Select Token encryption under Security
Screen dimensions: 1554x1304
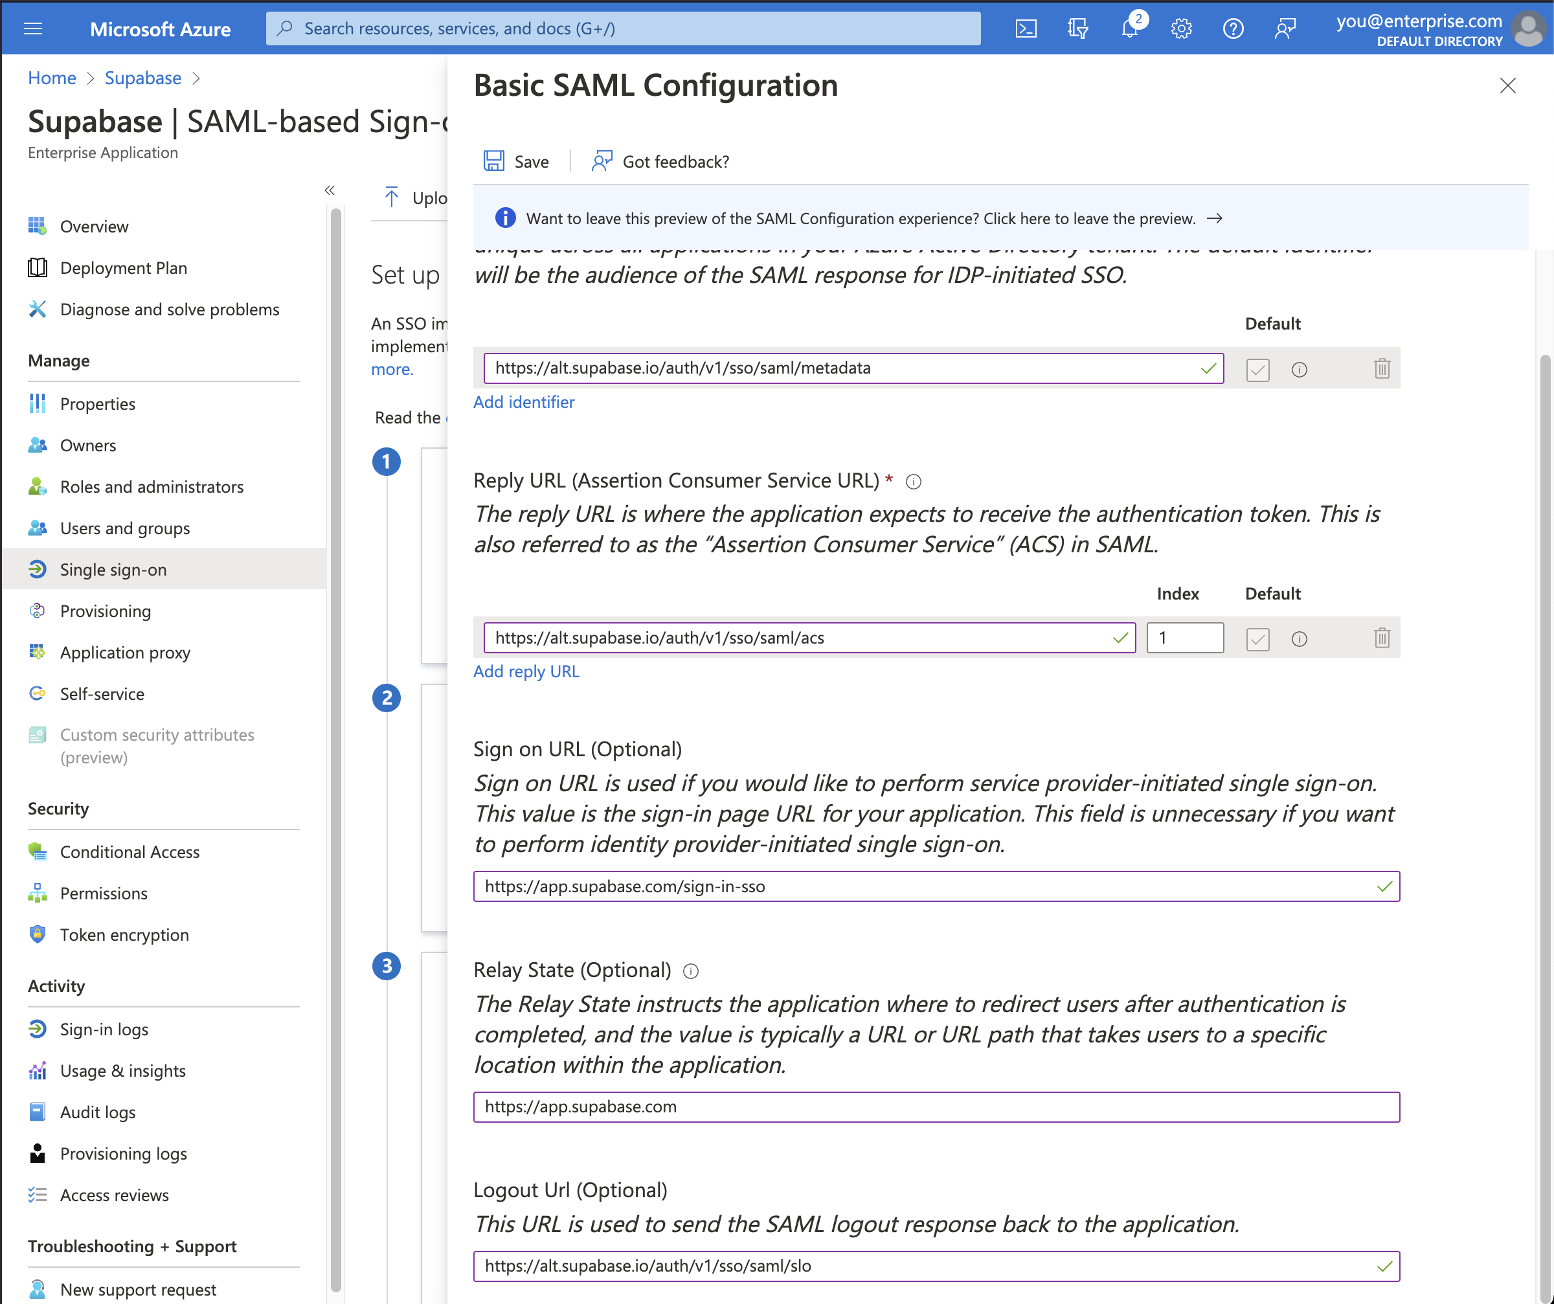pyautogui.click(x=124, y=935)
